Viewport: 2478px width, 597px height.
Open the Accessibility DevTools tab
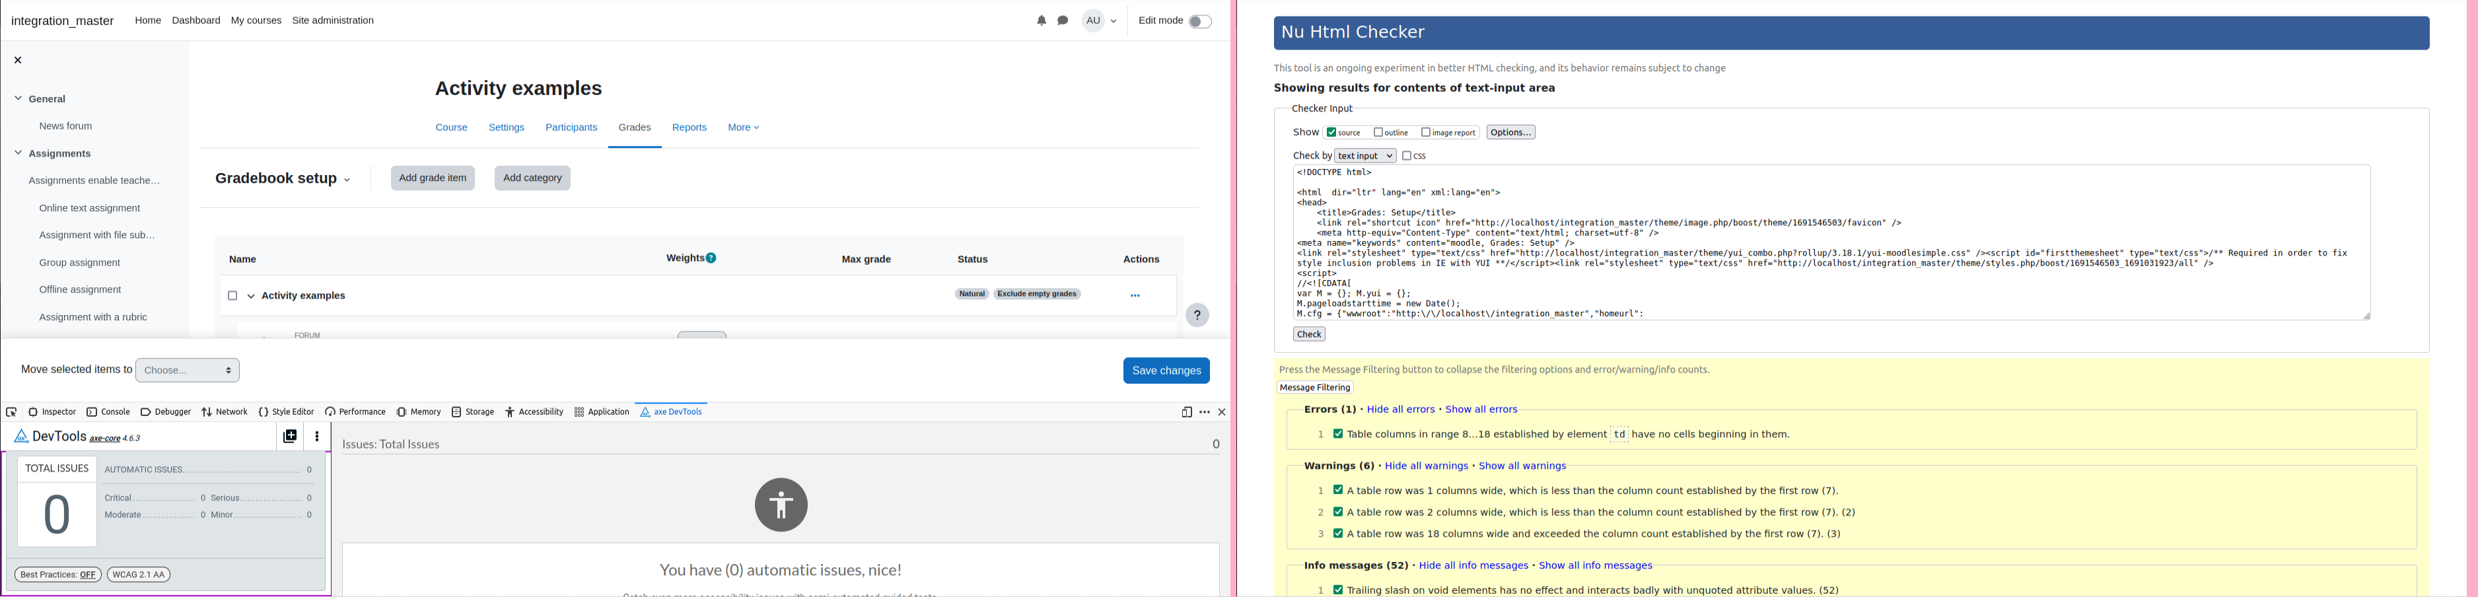pyautogui.click(x=534, y=413)
